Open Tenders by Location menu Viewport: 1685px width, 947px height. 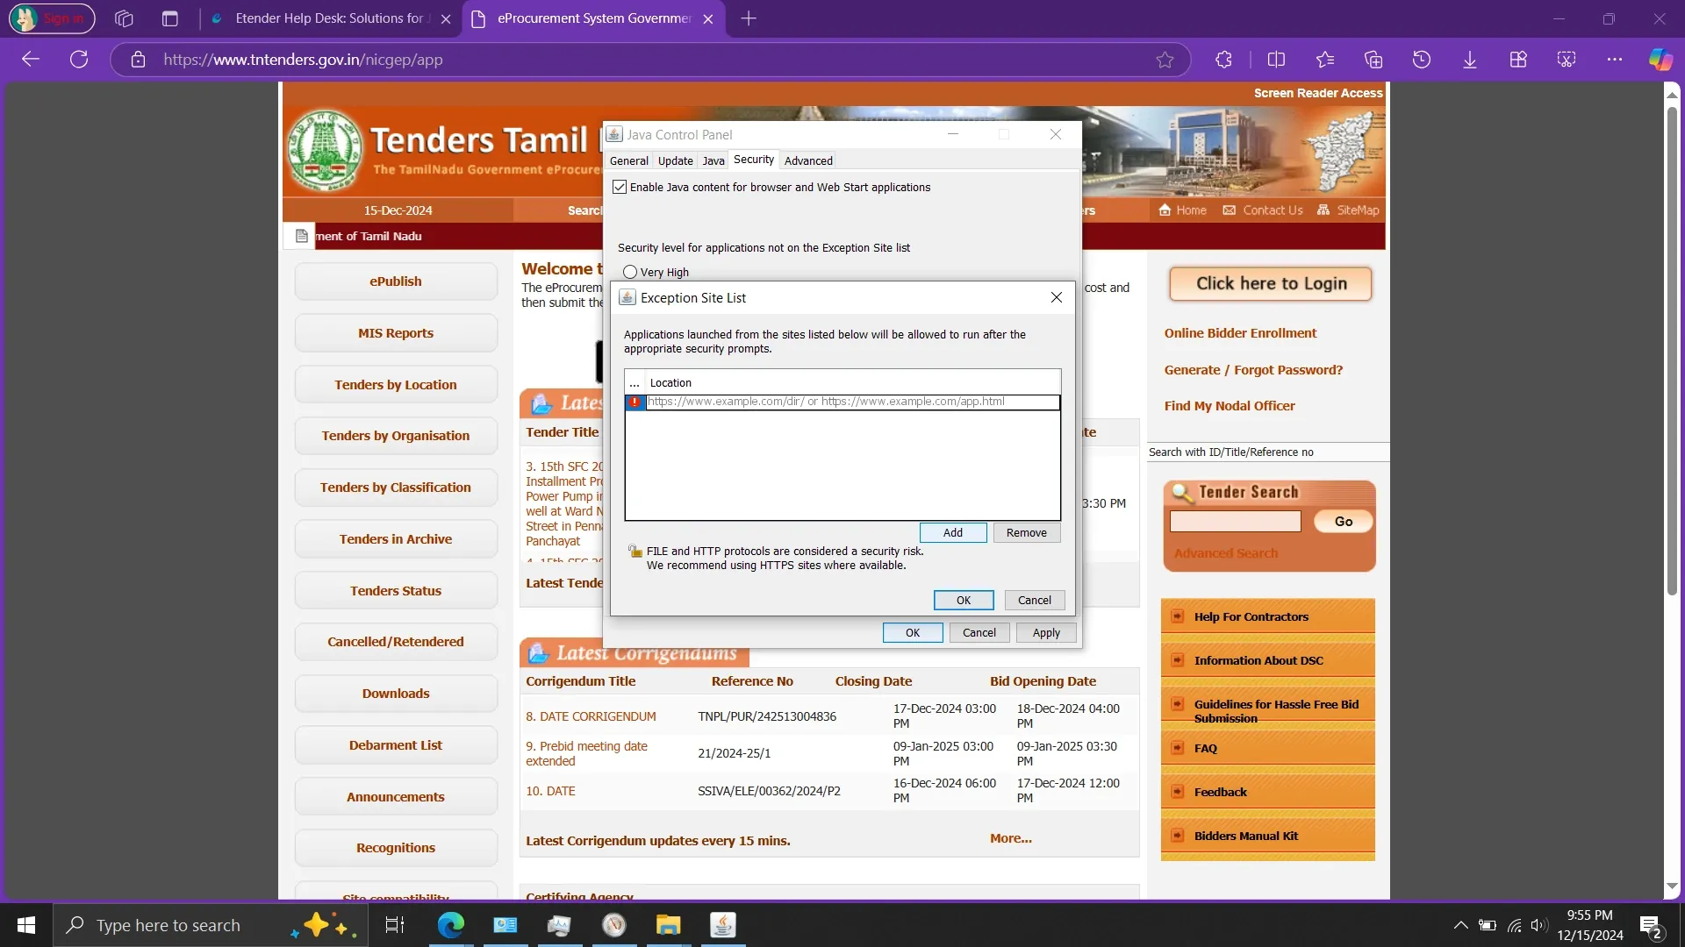[x=396, y=385]
